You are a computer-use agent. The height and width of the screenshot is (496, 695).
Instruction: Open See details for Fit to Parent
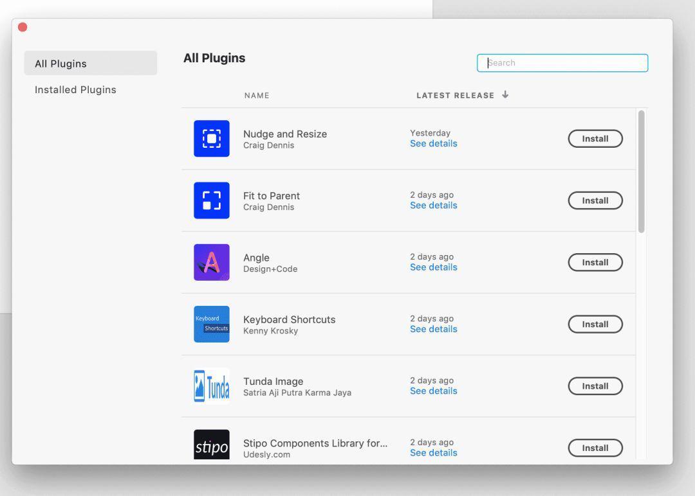click(x=434, y=206)
